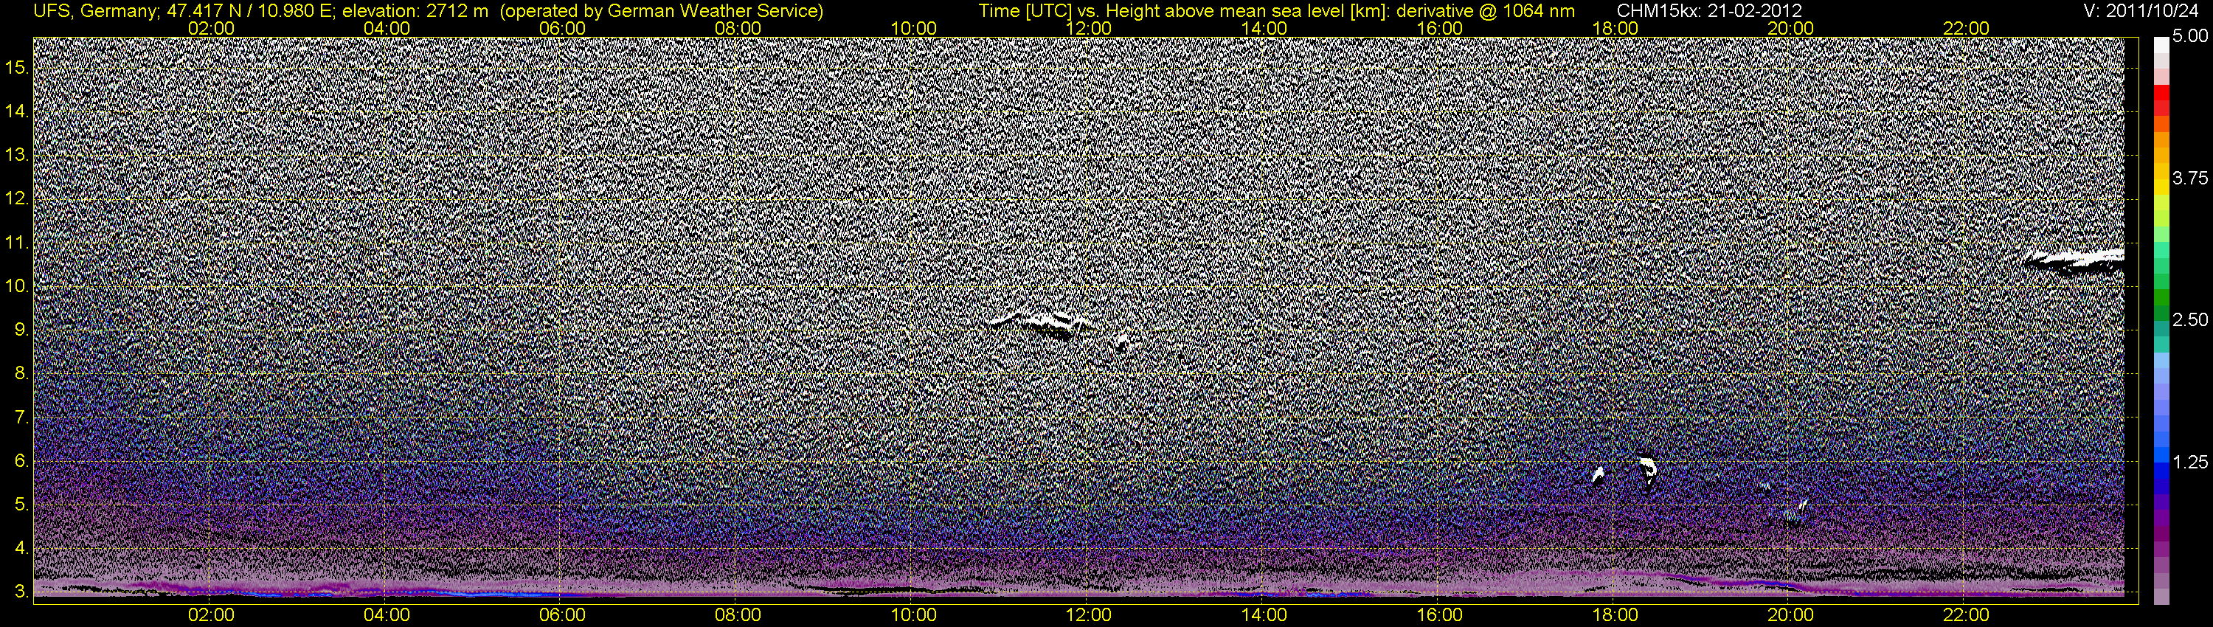Click the 'elevation: 2712 m' text

[415, 11]
